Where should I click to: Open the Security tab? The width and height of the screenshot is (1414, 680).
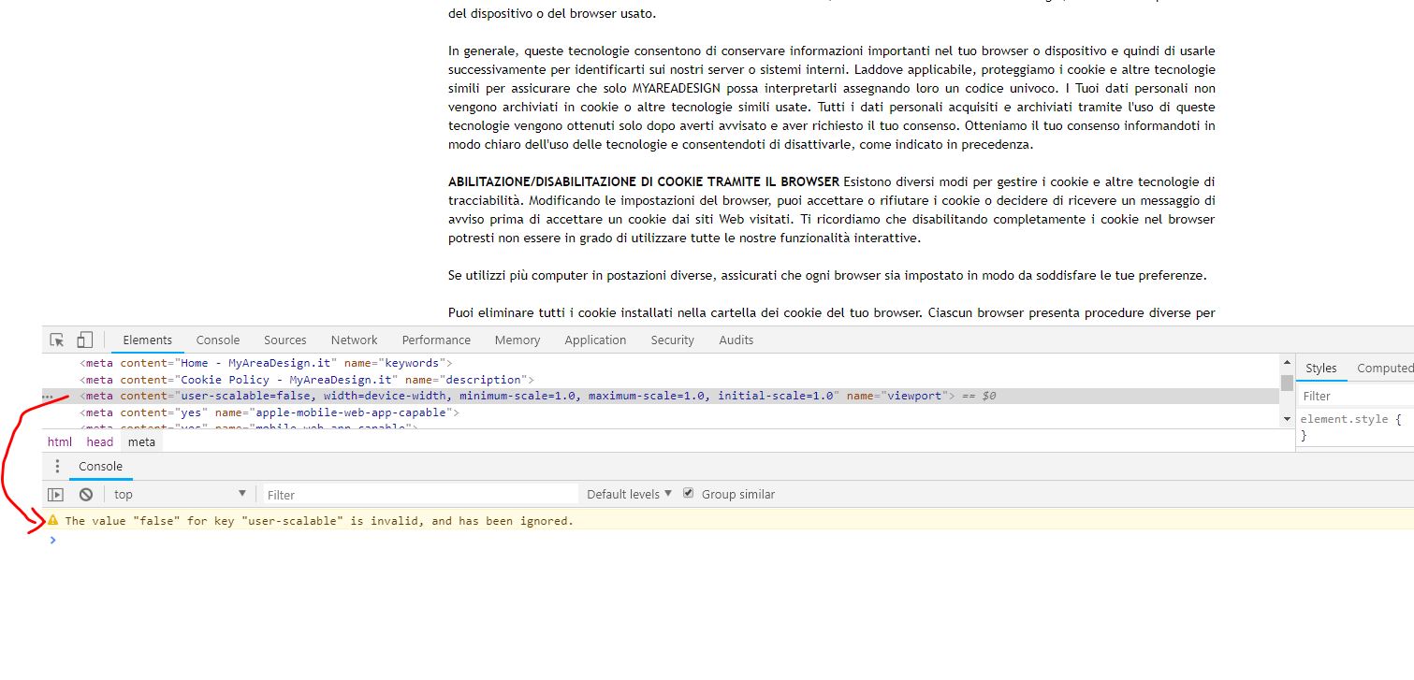(x=673, y=340)
